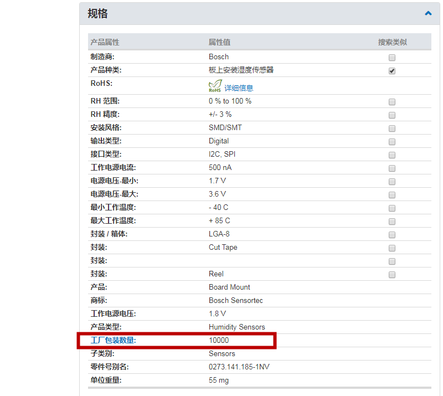The height and width of the screenshot is (396, 443).
Task: Click the Board Mount value
Action: [229, 287]
